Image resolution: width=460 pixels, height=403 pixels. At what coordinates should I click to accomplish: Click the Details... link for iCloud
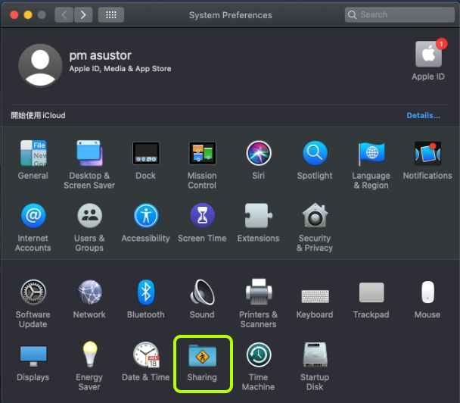pos(423,115)
